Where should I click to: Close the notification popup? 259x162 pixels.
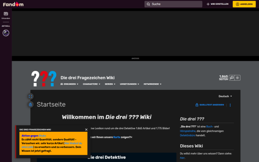pyautogui.click(x=86, y=130)
